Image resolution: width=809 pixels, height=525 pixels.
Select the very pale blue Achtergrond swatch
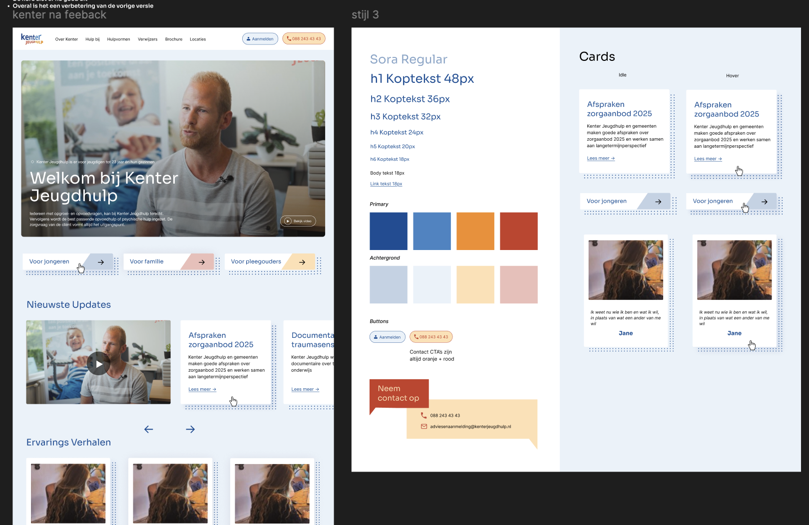pyautogui.click(x=432, y=284)
